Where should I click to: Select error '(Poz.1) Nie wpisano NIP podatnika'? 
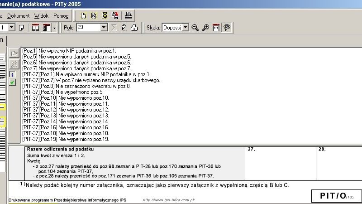[x=69, y=51]
